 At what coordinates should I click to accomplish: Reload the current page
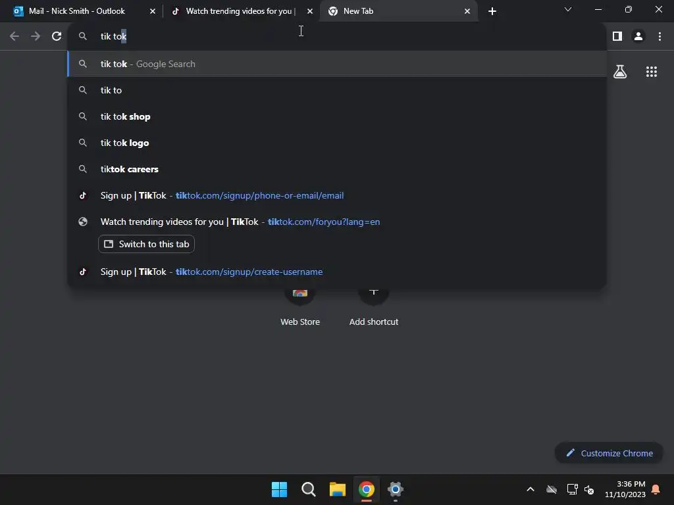[x=57, y=37]
